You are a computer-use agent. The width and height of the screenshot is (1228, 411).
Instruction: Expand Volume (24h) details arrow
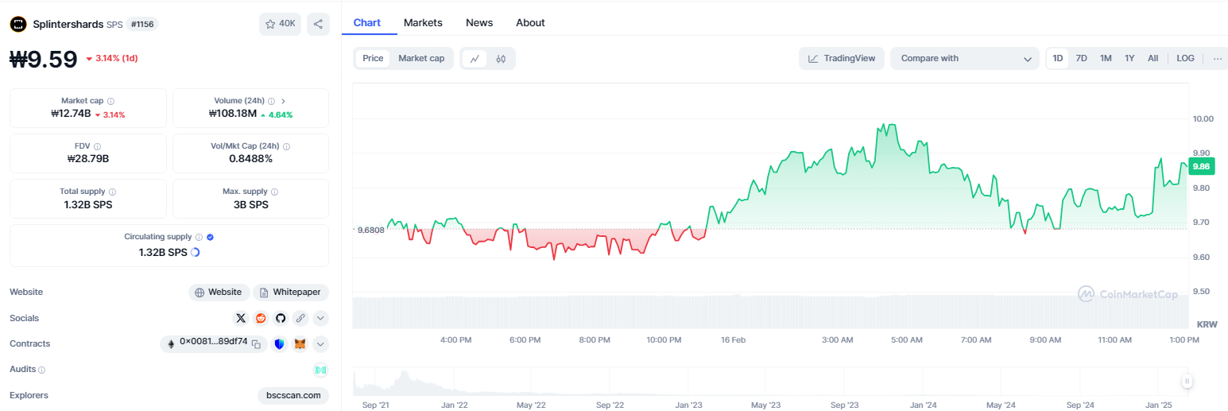[x=283, y=101]
